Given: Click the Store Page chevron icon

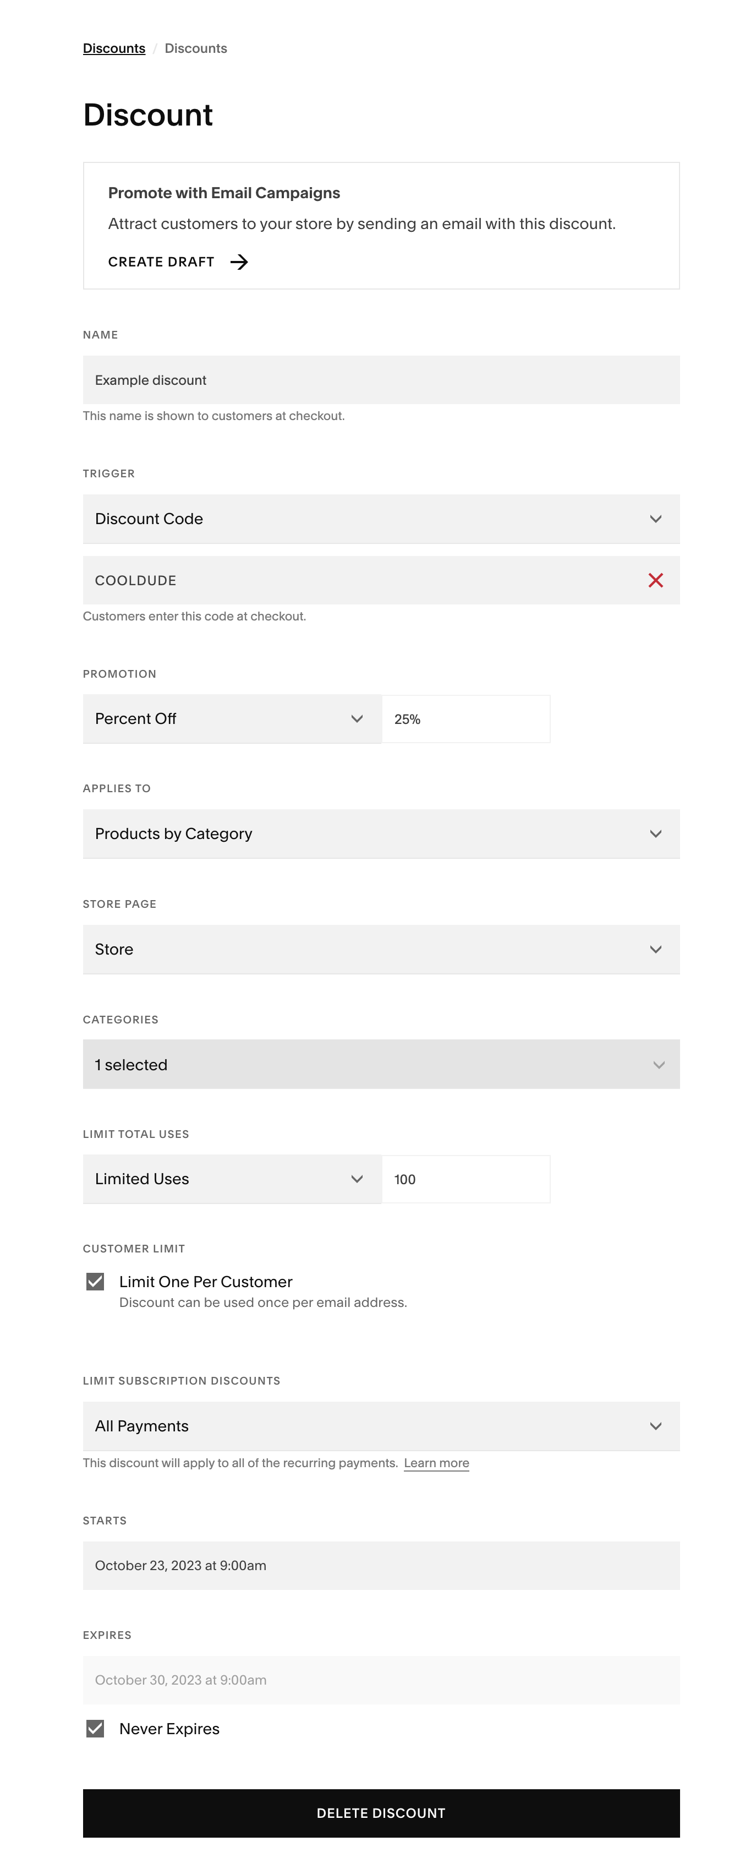Looking at the screenshot, I should 655,949.
